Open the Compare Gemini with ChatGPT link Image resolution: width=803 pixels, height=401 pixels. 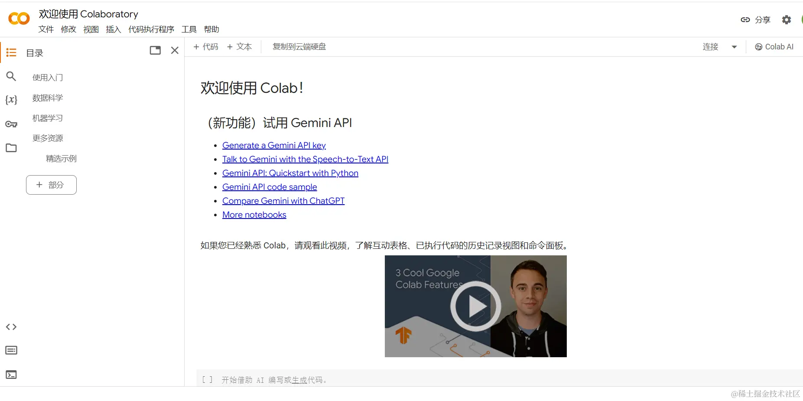point(283,201)
